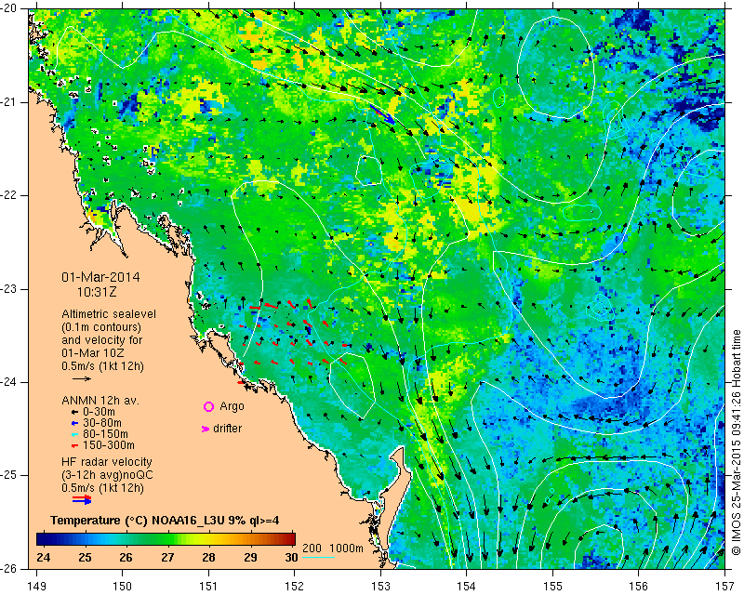The height and width of the screenshot is (595, 744).
Task: Click the color bar tick label '30'
Action: tap(291, 558)
